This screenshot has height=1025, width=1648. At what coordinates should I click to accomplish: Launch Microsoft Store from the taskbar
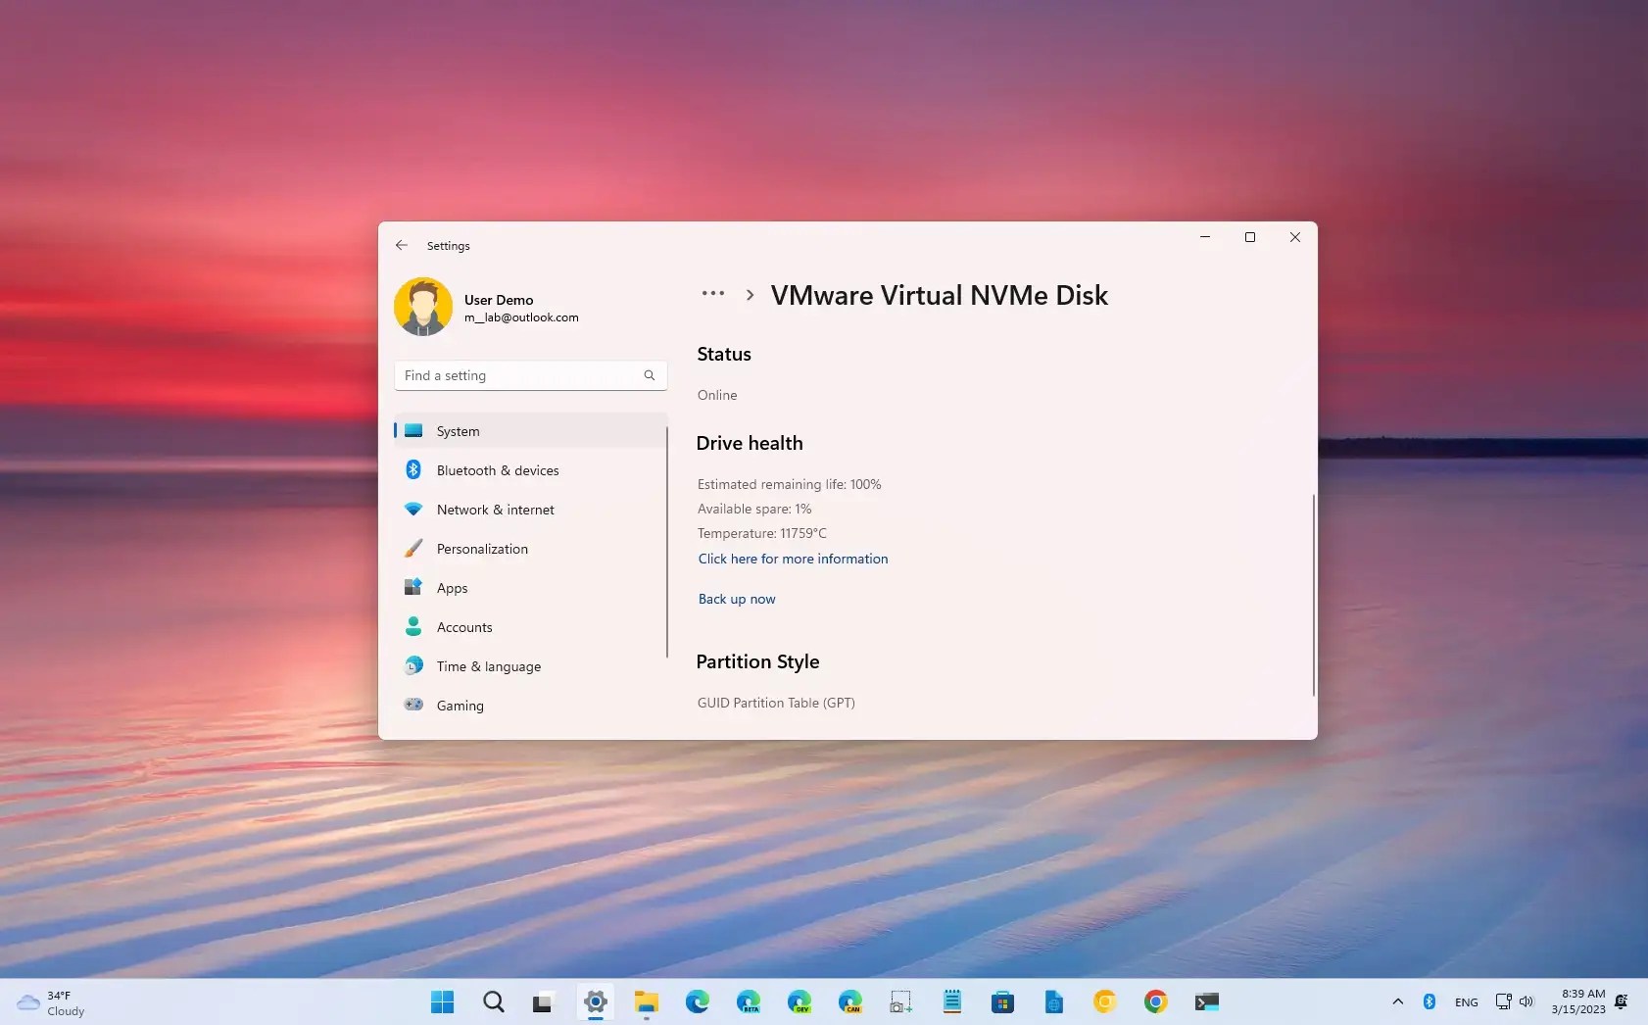click(1003, 1001)
